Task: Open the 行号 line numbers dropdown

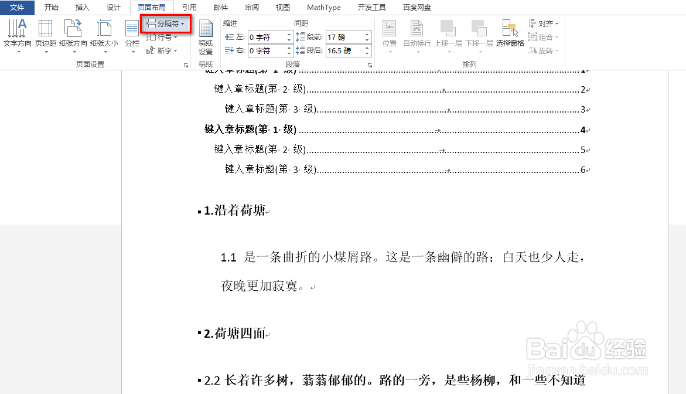Action: (x=162, y=37)
